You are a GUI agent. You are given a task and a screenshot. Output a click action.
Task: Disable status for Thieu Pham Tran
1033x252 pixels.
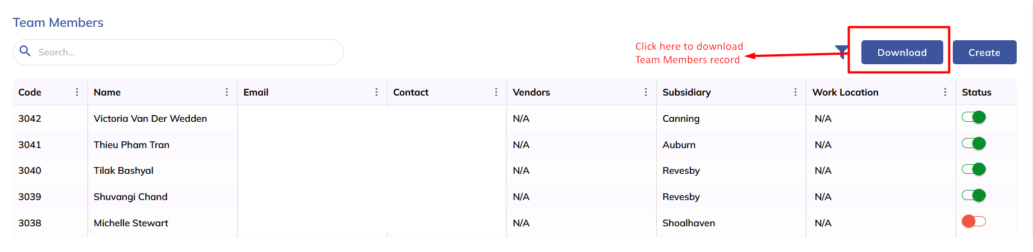pos(974,144)
